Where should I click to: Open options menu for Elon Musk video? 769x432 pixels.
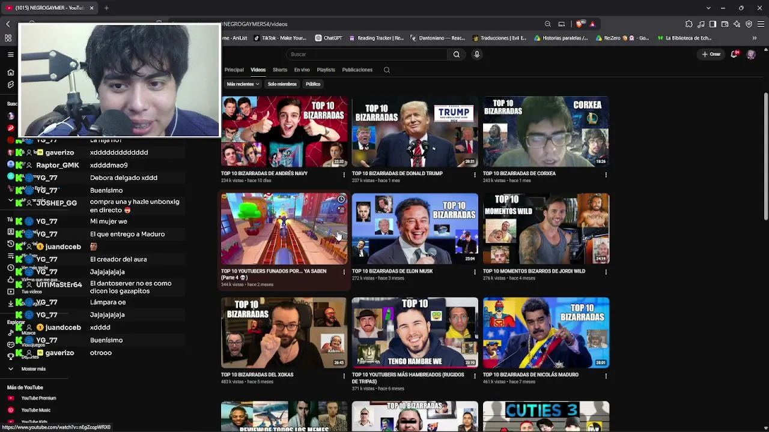[x=475, y=272]
